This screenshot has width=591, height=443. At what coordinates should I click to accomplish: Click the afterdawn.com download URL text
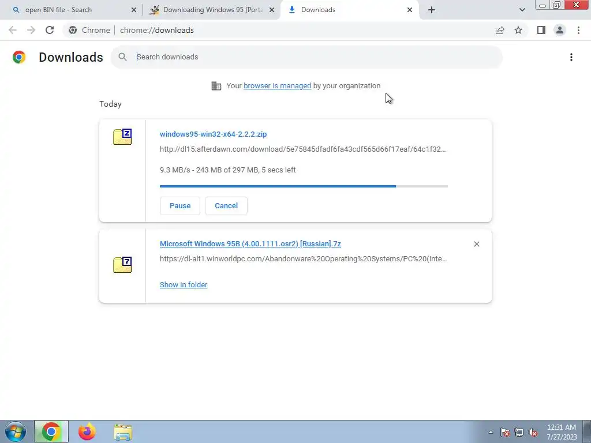coord(302,149)
